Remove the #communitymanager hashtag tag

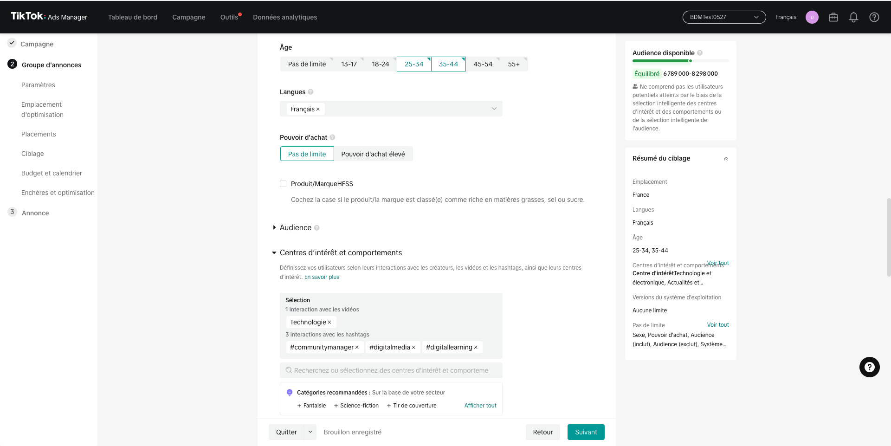coord(357,348)
